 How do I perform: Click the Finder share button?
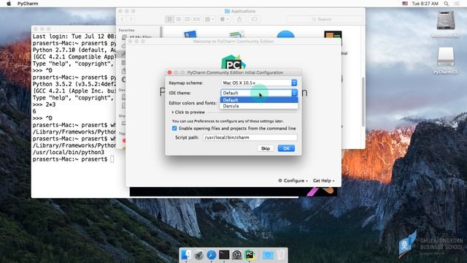click(239, 20)
